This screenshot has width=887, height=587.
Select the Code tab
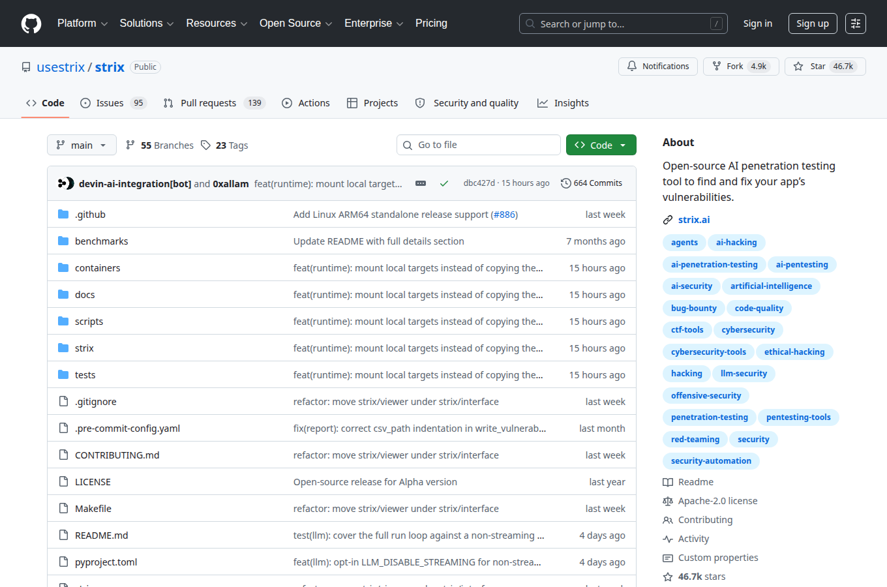tap(45, 103)
